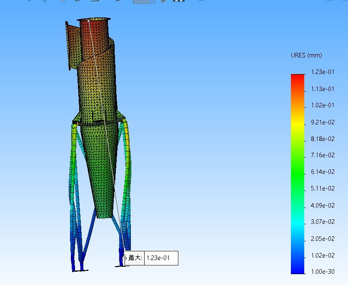Click the URES (mm) legend title

[306, 55]
